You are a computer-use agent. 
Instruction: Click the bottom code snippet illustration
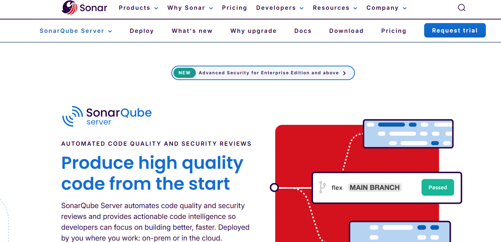(400, 232)
